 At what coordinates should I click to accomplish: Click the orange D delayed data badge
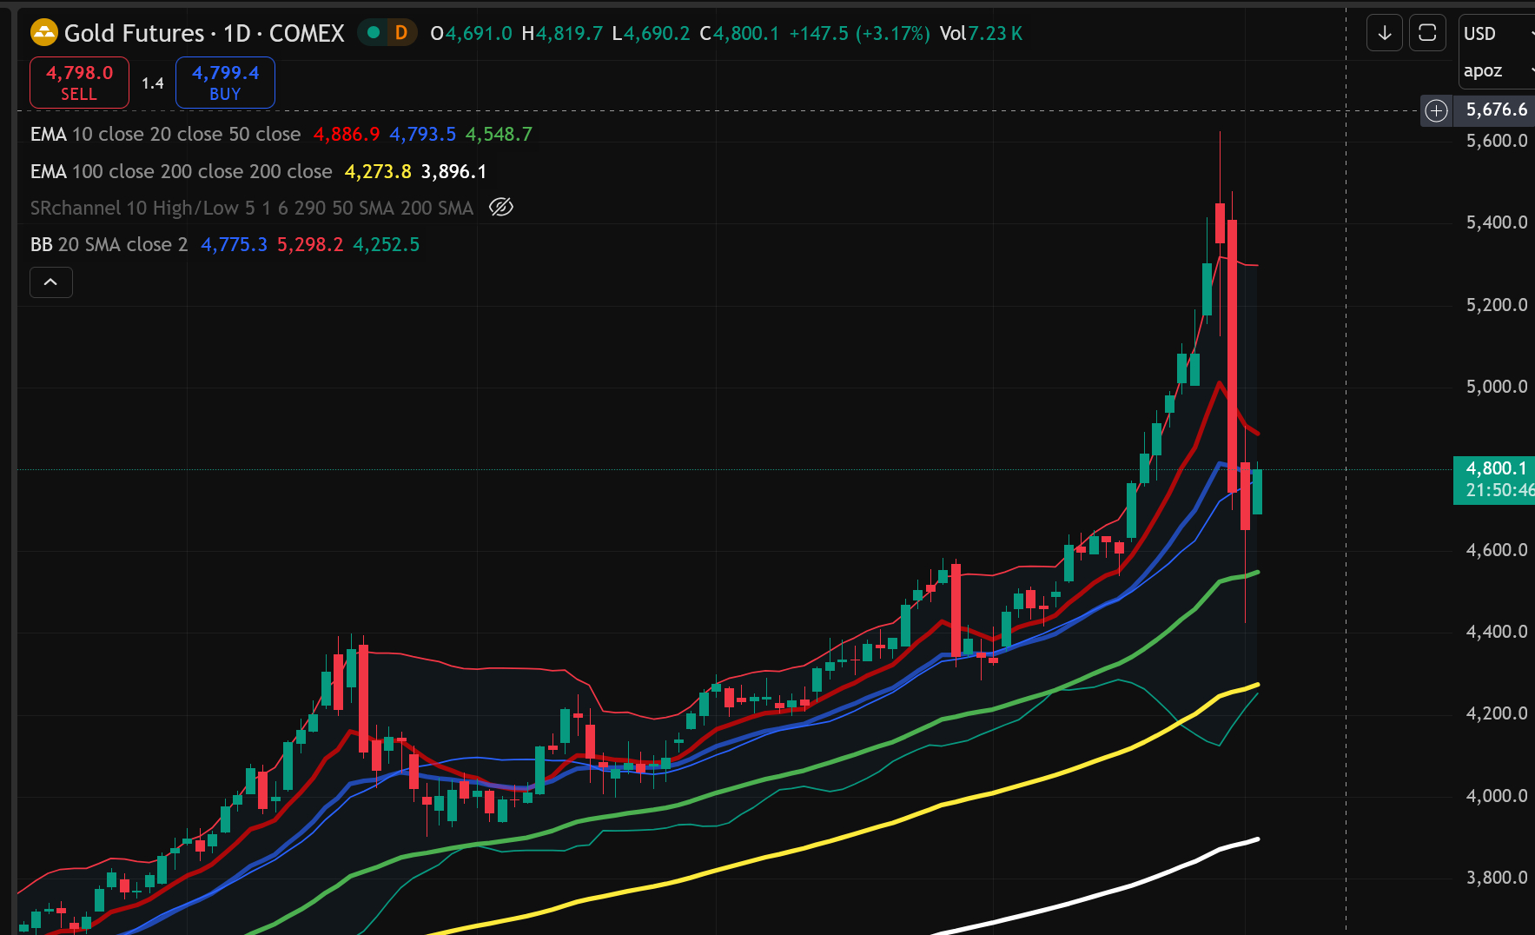(x=400, y=33)
